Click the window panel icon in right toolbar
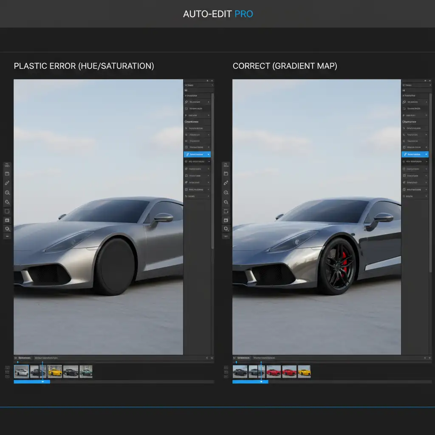This screenshot has width=435, height=435. click(226, 174)
